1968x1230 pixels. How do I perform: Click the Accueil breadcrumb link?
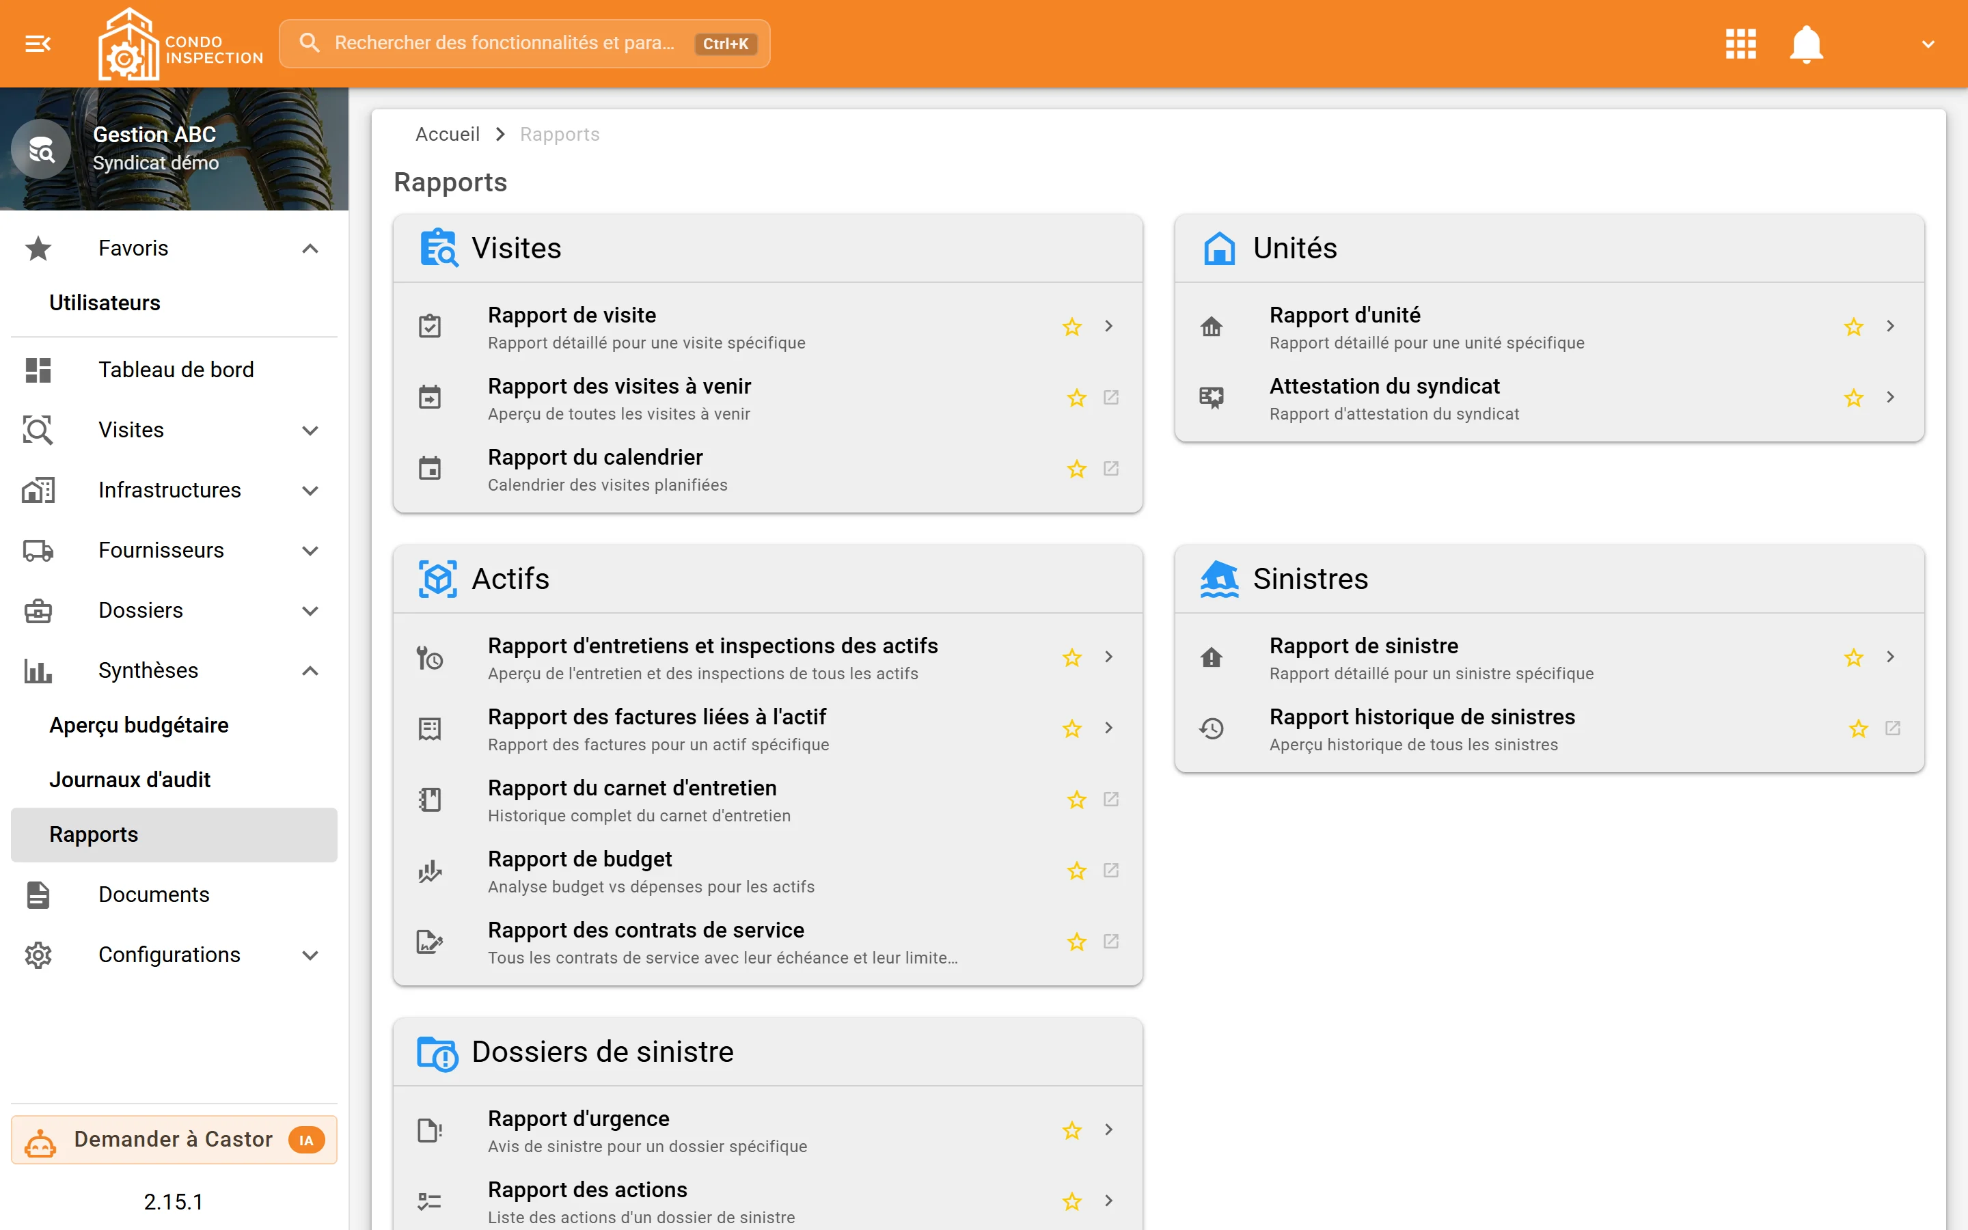[x=448, y=134]
